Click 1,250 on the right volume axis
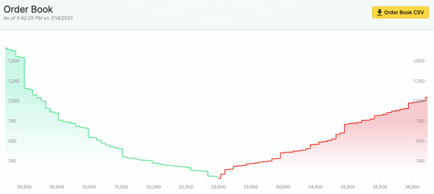The image size is (434, 194). [419, 81]
